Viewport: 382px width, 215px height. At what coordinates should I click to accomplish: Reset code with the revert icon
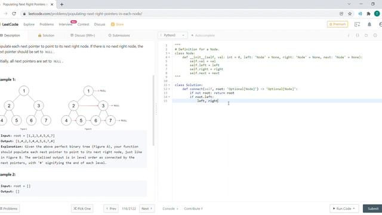coord(366,35)
